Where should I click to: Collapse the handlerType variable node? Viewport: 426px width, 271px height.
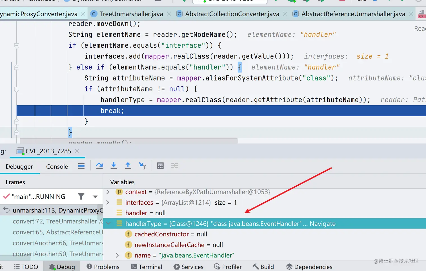coord(108,224)
